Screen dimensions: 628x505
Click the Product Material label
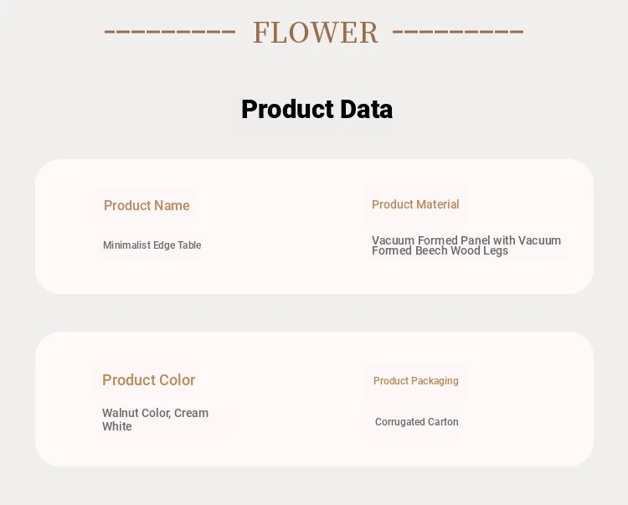(x=415, y=204)
